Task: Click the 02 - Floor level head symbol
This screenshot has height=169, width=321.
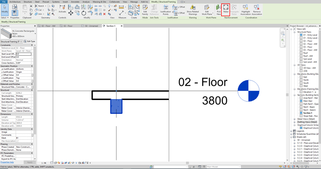Action: pos(248,90)
